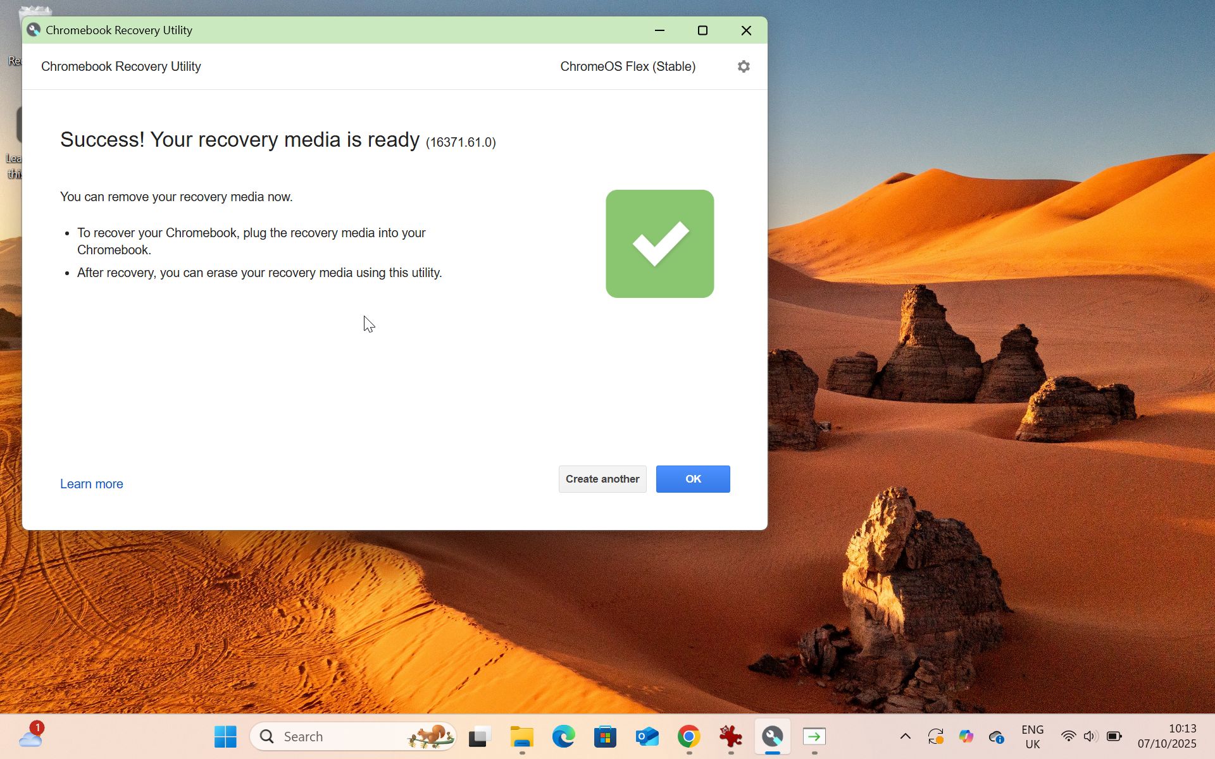Open Outlook from the taskbar

pyautogui.click(x=647, y=736)
